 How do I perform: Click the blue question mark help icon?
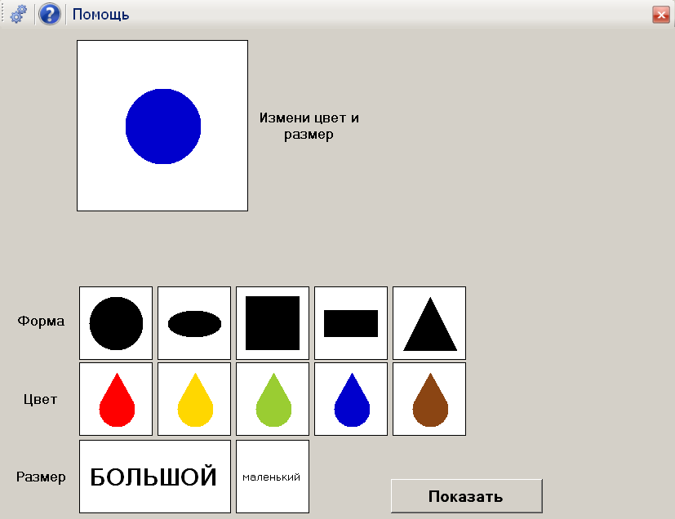click(49, 14)
